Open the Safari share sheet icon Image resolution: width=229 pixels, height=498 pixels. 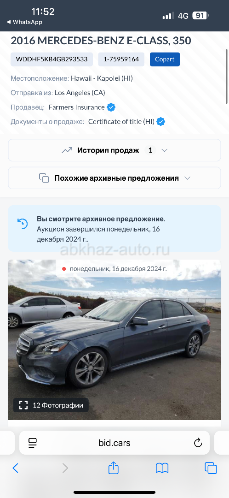tap(114, 468)
